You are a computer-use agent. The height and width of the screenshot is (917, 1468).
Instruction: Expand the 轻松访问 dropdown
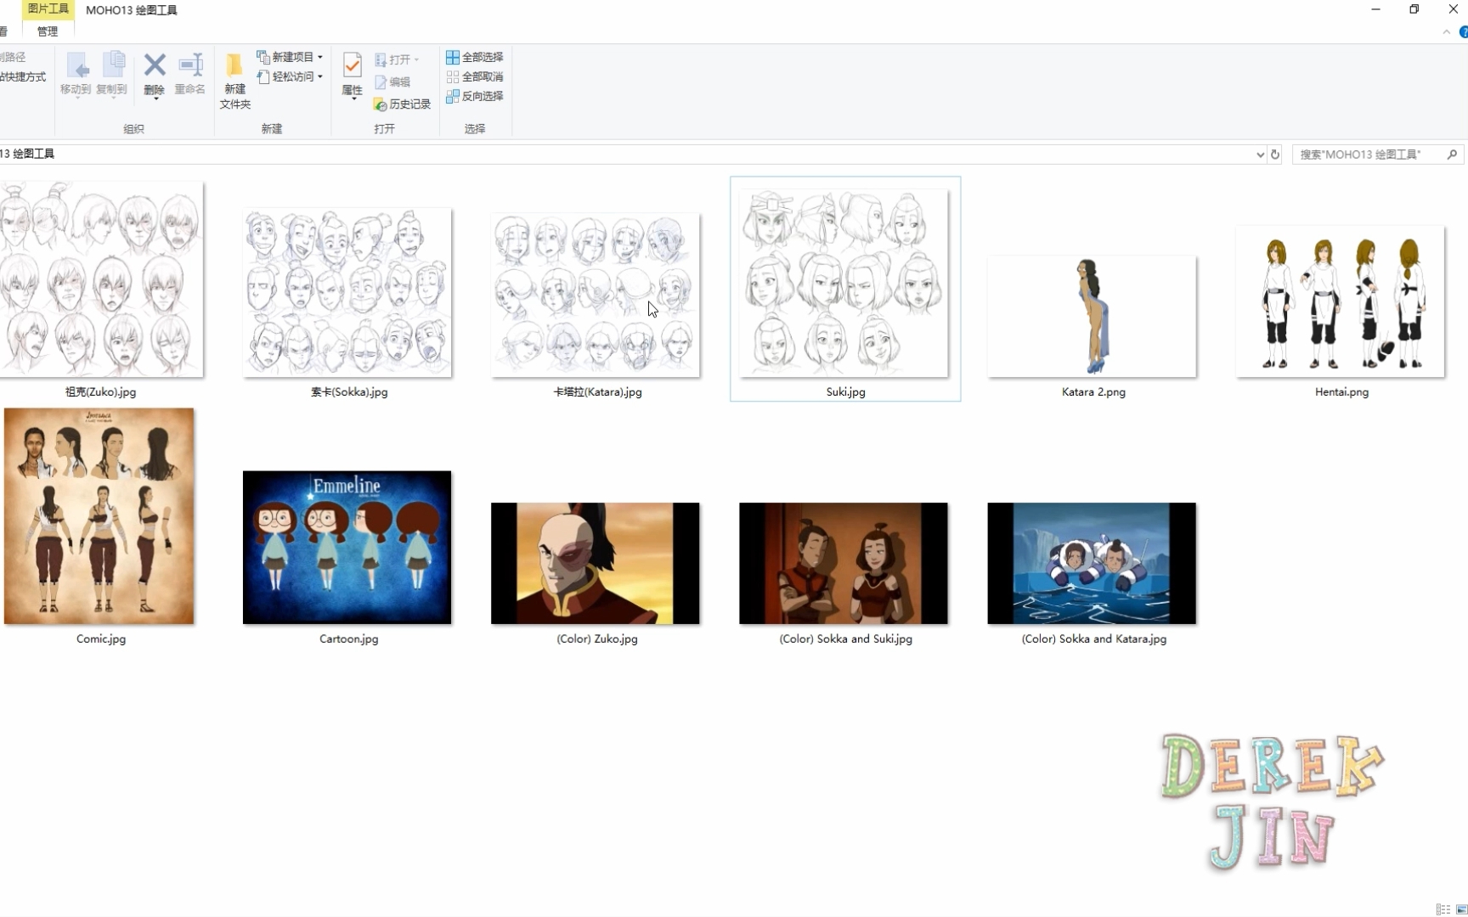pyautogui.click(x=320, y=76)
